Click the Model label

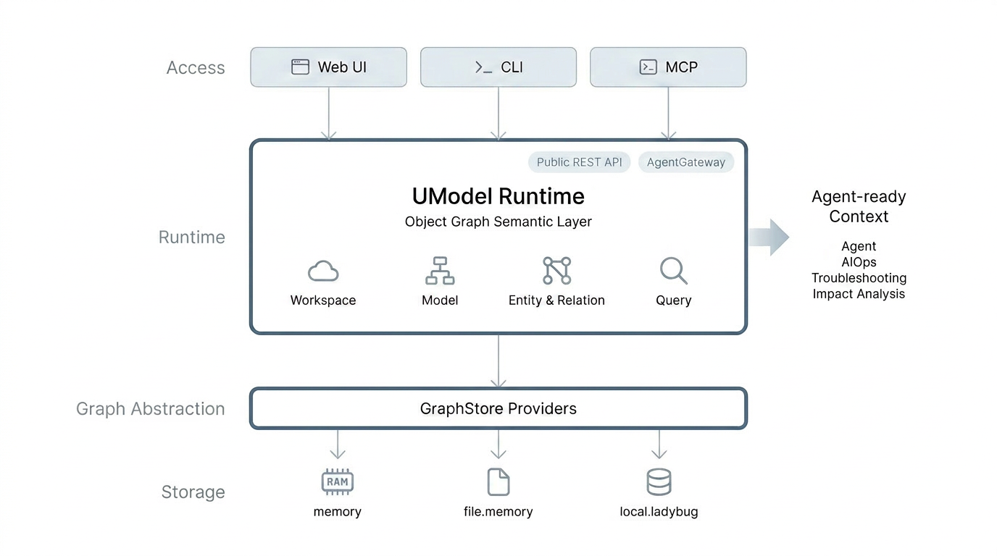(440, 300)
